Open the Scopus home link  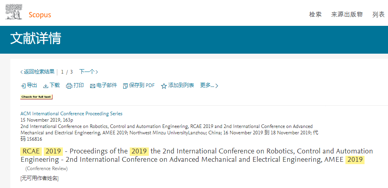point(40,15)
